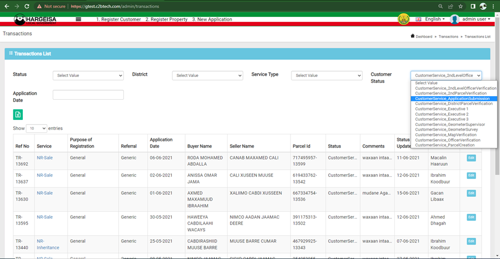Edit transaction TR-13630
Viewport: 500px width, 259px height.
(x=471, y=193)
